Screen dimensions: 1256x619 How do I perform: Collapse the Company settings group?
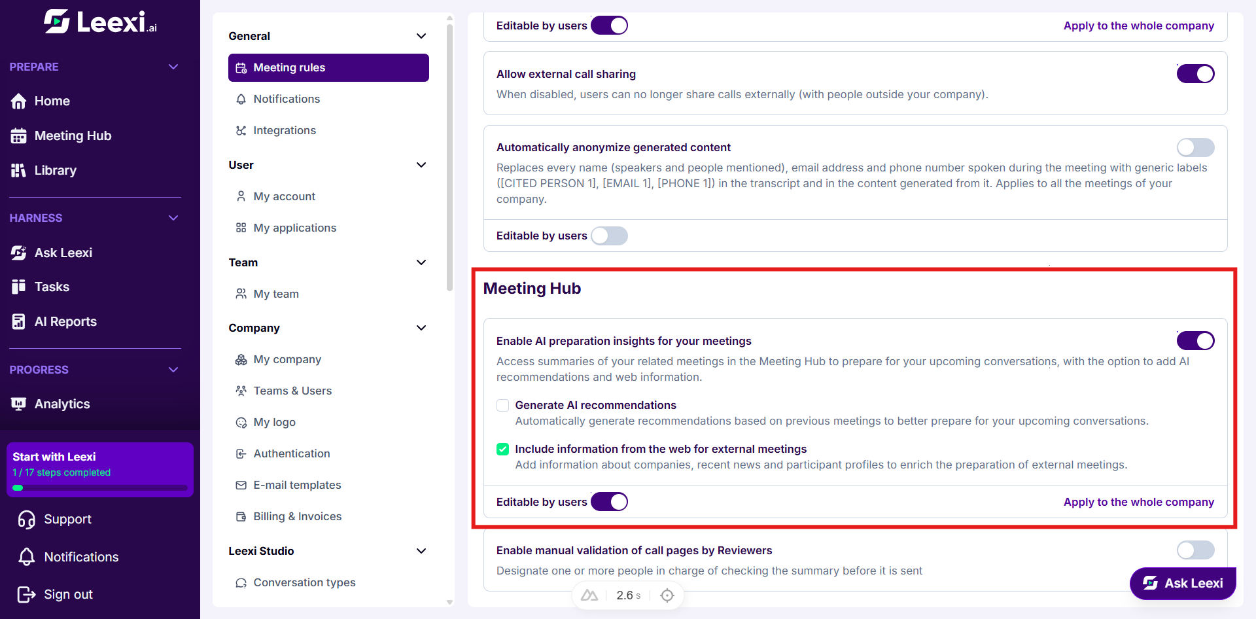421,328
